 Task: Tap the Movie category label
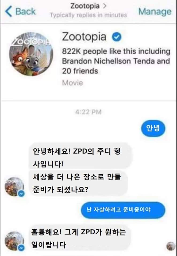coord(72,83)
